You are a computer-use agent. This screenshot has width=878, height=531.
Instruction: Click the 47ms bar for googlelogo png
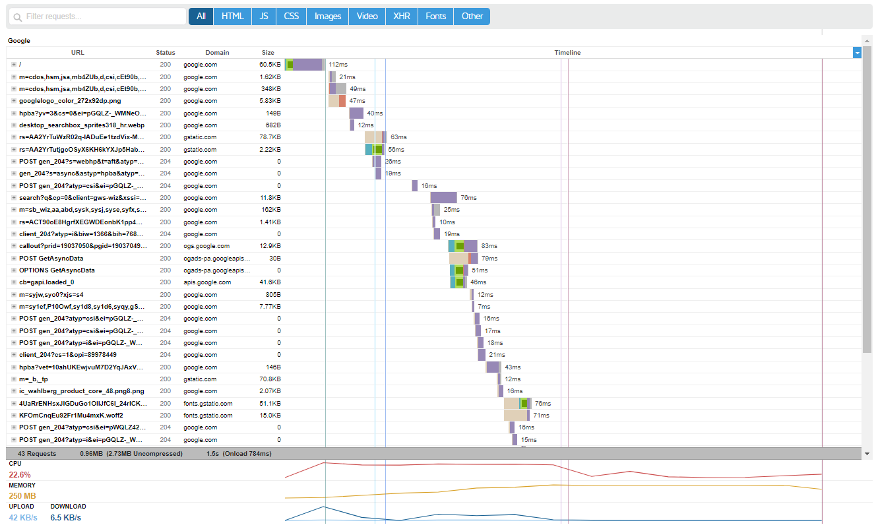pyautogui.click(x=337, y=101)
